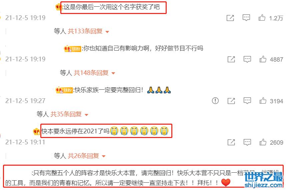Click thumbs-up on the 4887 likes comment
The width and height of the screenshot is (286, 190).
click(x=263, y=59)
